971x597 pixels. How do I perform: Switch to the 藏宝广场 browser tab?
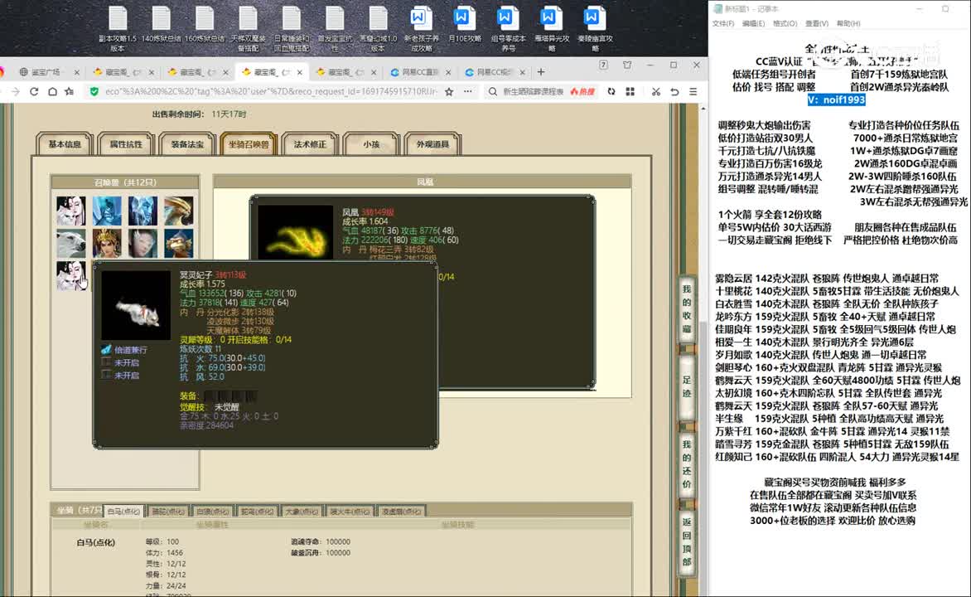46,72
